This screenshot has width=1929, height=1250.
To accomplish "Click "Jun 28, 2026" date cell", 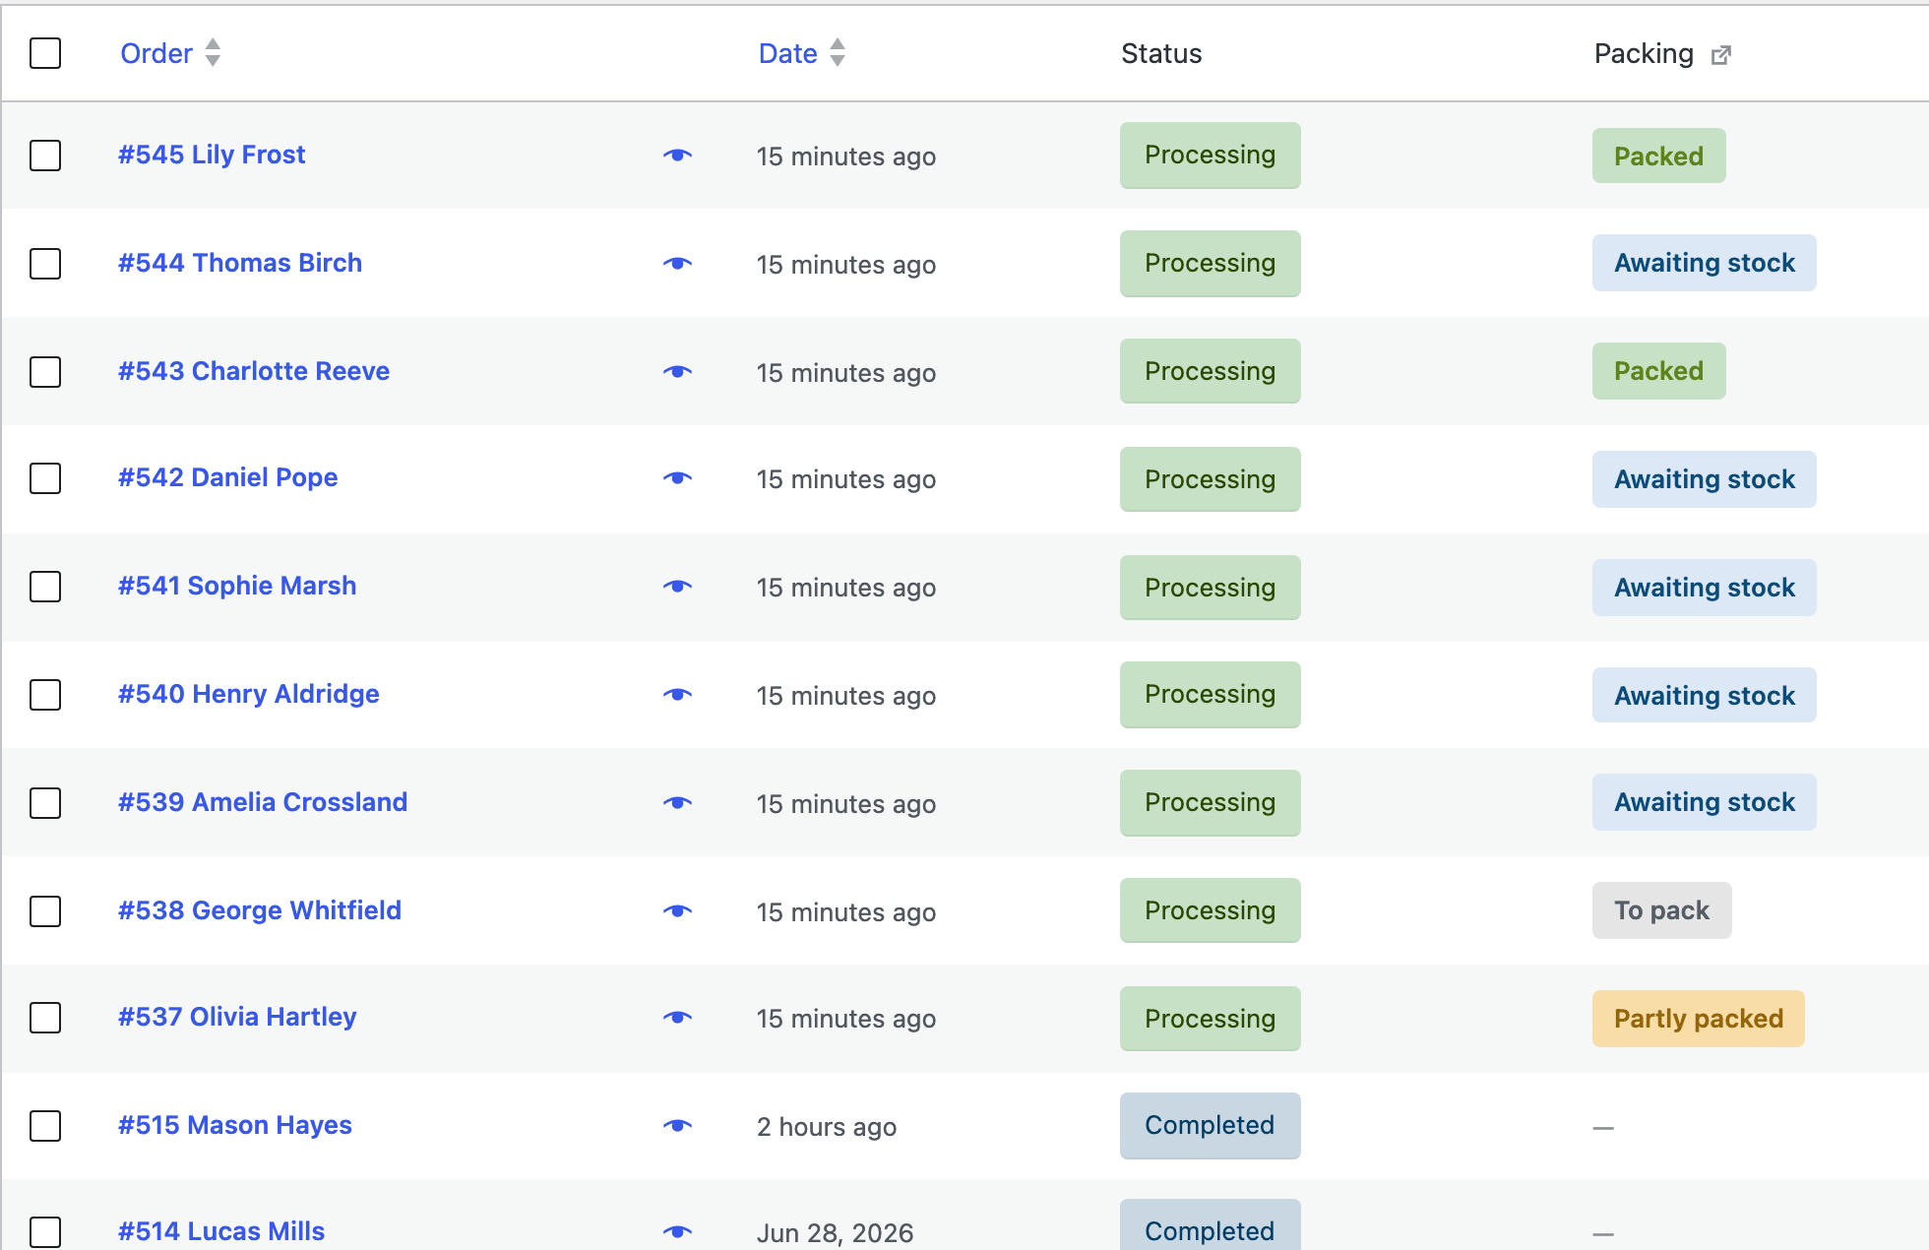I will pyautogui.click(x=835, y=1233).
